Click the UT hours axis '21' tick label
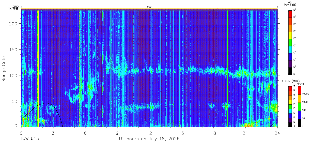Screen dimensions: 312x144 245,133
